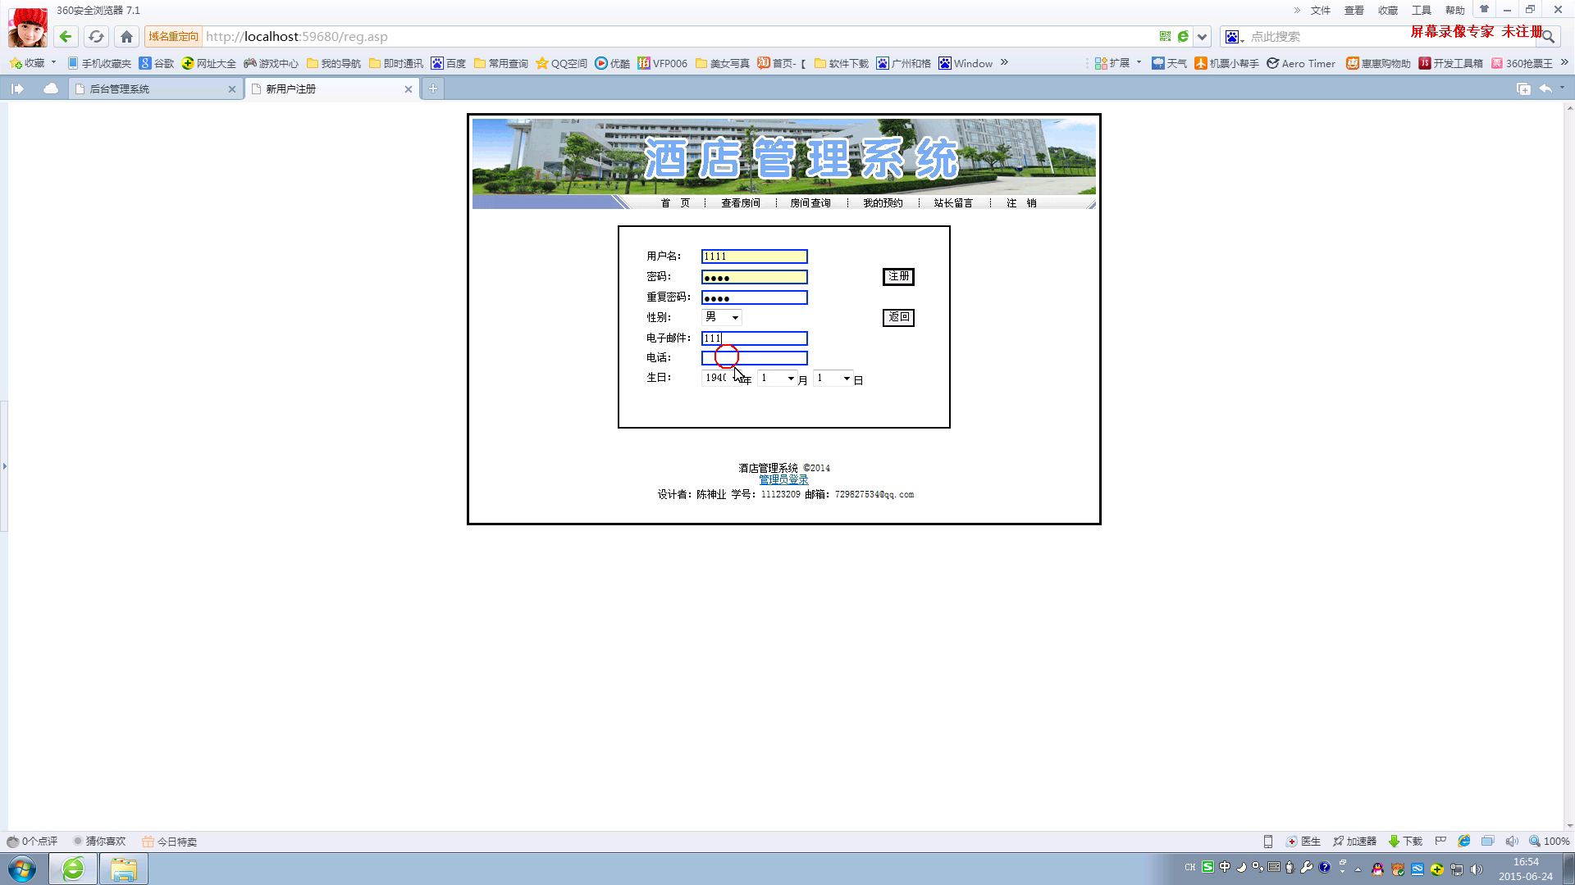Open the 优酷 bookmark
The image size is (1575, 885).
(x=613, y=63)
